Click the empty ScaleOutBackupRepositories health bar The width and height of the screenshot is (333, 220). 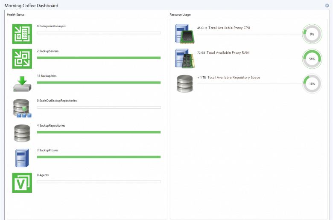[99, 107]
